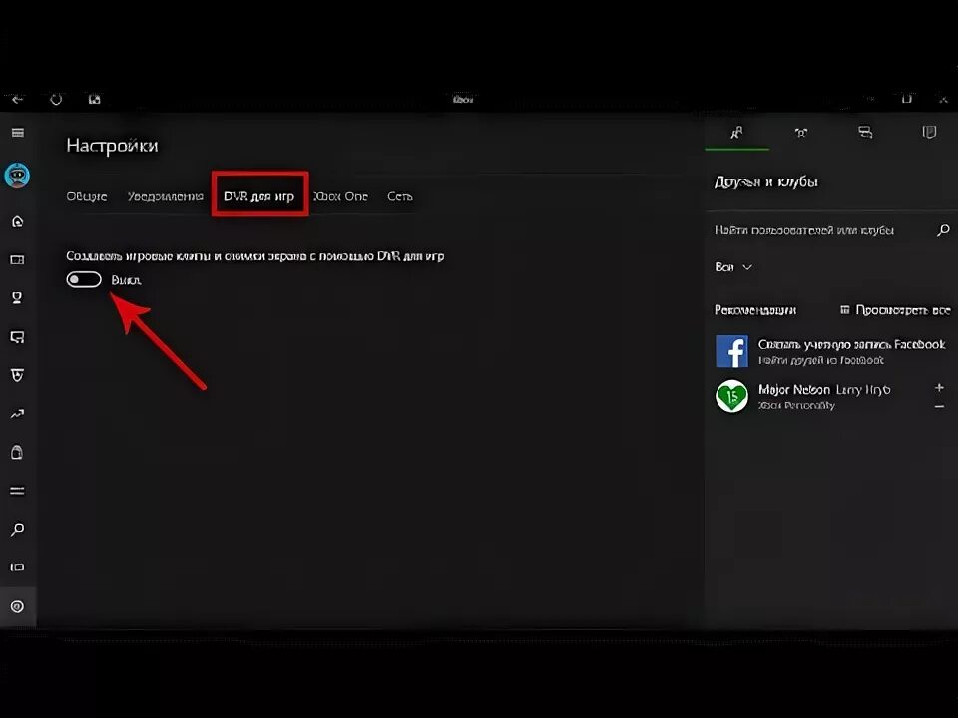The height and width of the screenshot is (718, 958).
Task: Switch to the Messages panel icon
Action: 865,132
